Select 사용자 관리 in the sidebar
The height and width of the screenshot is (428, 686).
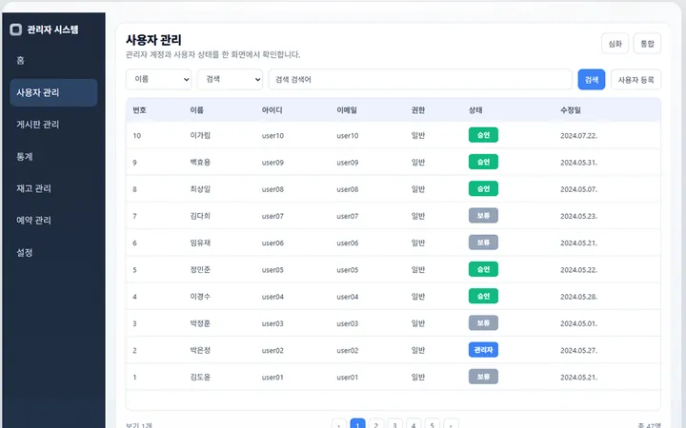coord(53,92)
